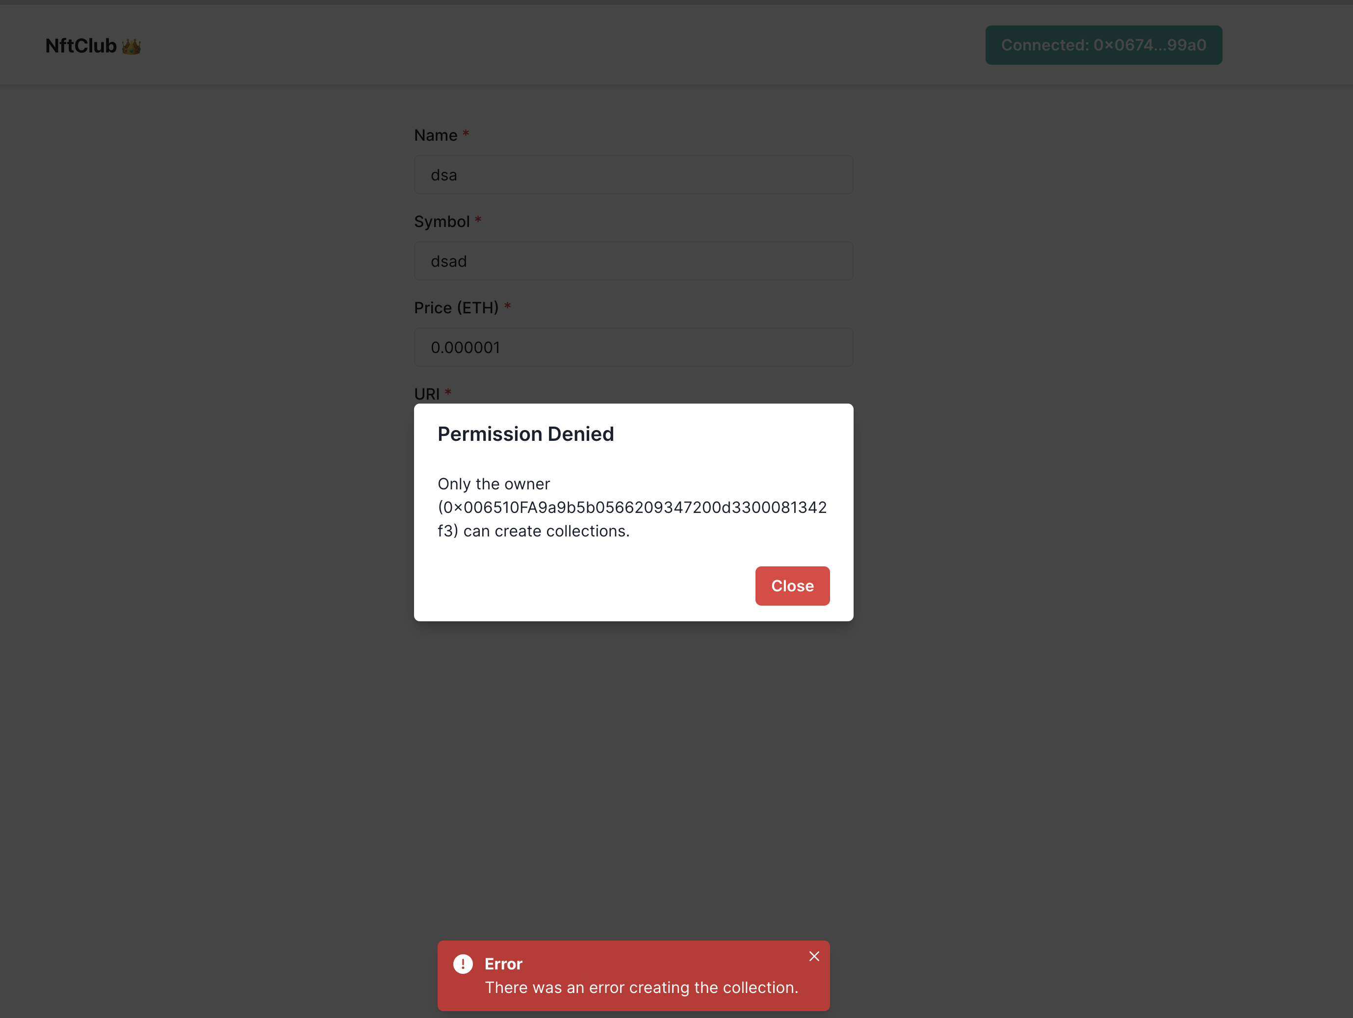
Task: Click the "Only the owner" message line
Action: [x=494, y=484]
